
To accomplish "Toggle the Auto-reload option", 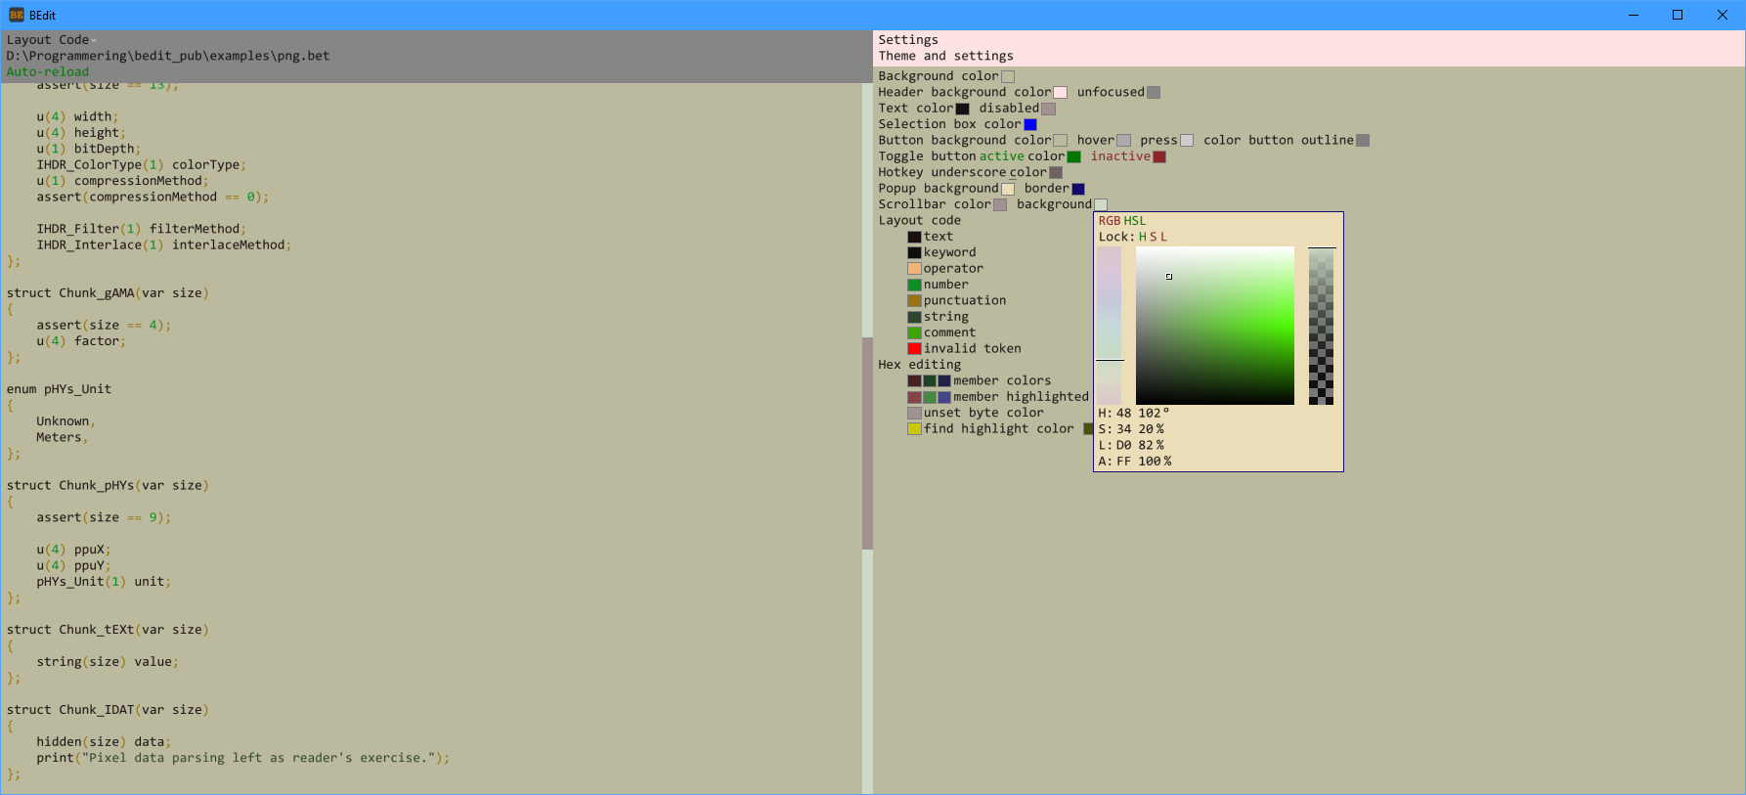I will (47, 72).
